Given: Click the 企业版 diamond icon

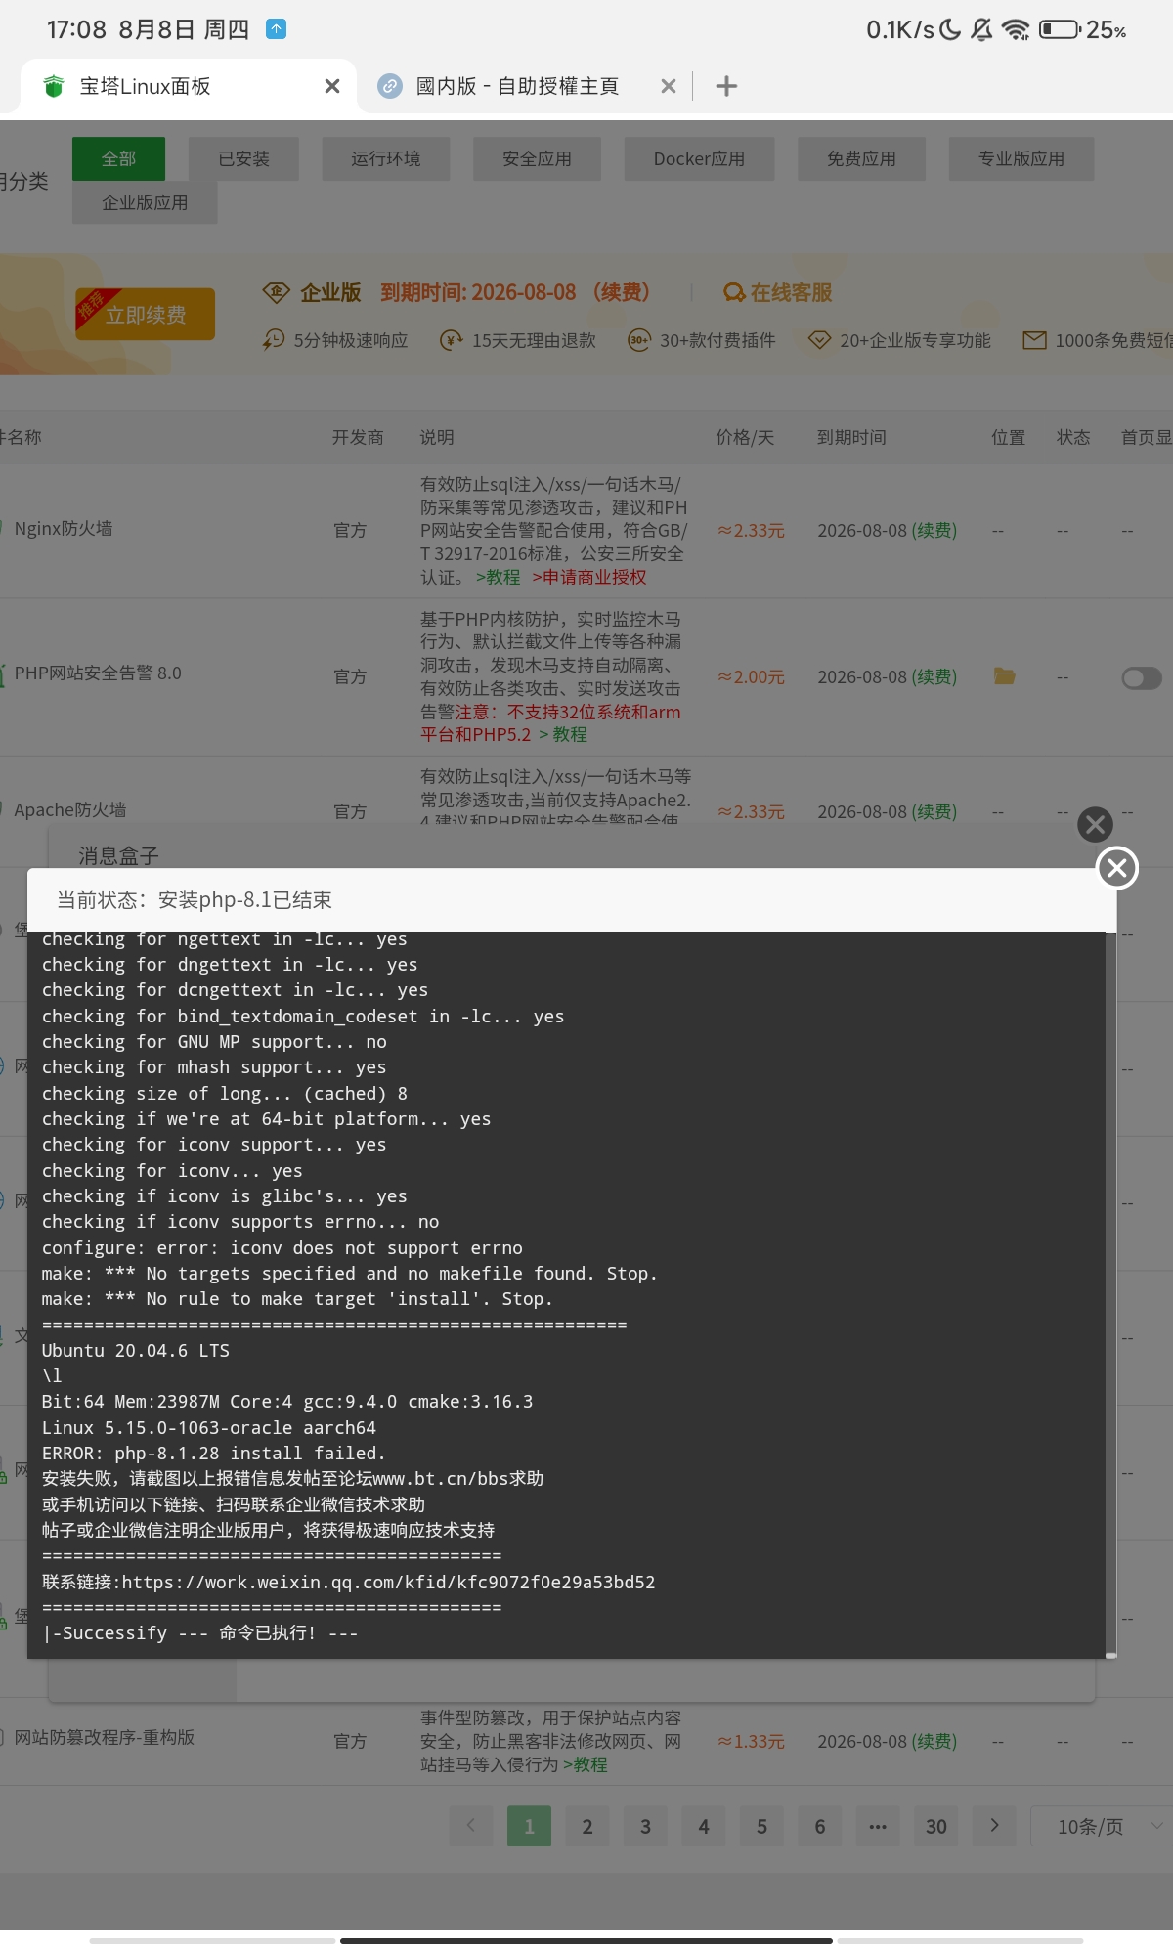Looking at the screenshot, I should click(277, 291).
